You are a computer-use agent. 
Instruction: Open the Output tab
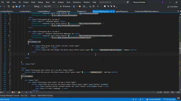pyautogui.click(x=33, y=95)
